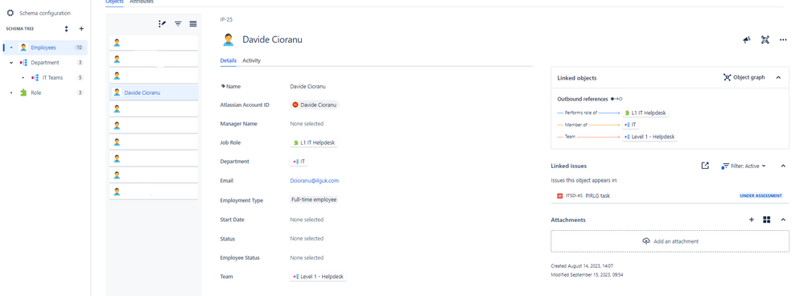Screen dimensions: 804x296
Task: Click the ITSD-45 issue type icon
Action: point(559,195)
